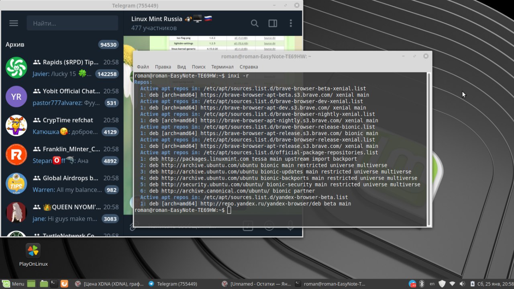Image resolution: width=514 pixels, height=289 pixels.
Task: Open Global Airdrops chat
Action: 62,184
